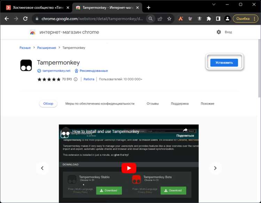Toggle the side panel icon
The image size is (261, 203).
point(218,19)
